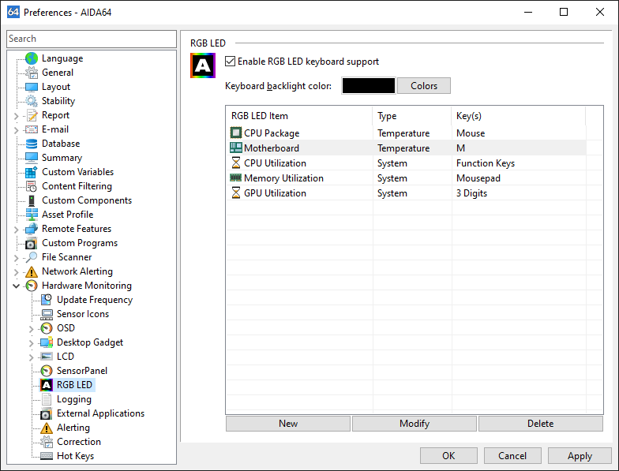619x471 pixels.
Task: Expand the E-mail tree node
Action: click(x=16, y=130)
